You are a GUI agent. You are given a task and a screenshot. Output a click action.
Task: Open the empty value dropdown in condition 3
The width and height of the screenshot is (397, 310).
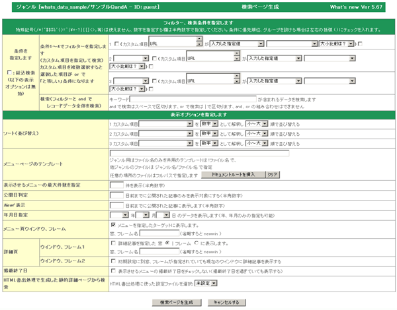pyautogui.click(x=330, y=81)
